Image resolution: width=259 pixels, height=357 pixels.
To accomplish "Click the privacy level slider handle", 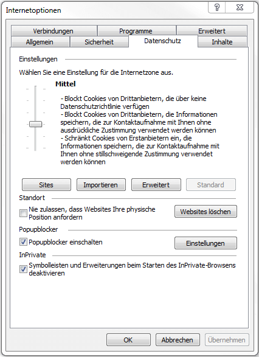I will [35, 124].
